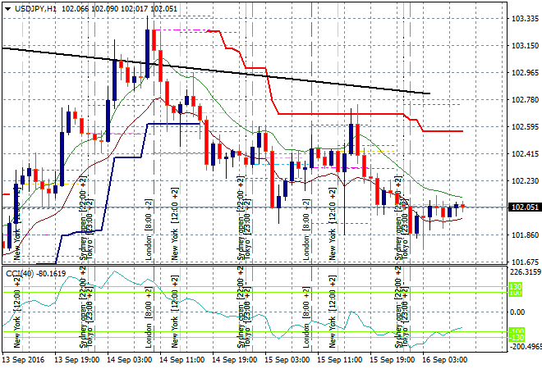
Task: Click the 13 Sep 2016 date label
Action: [23, 360]
